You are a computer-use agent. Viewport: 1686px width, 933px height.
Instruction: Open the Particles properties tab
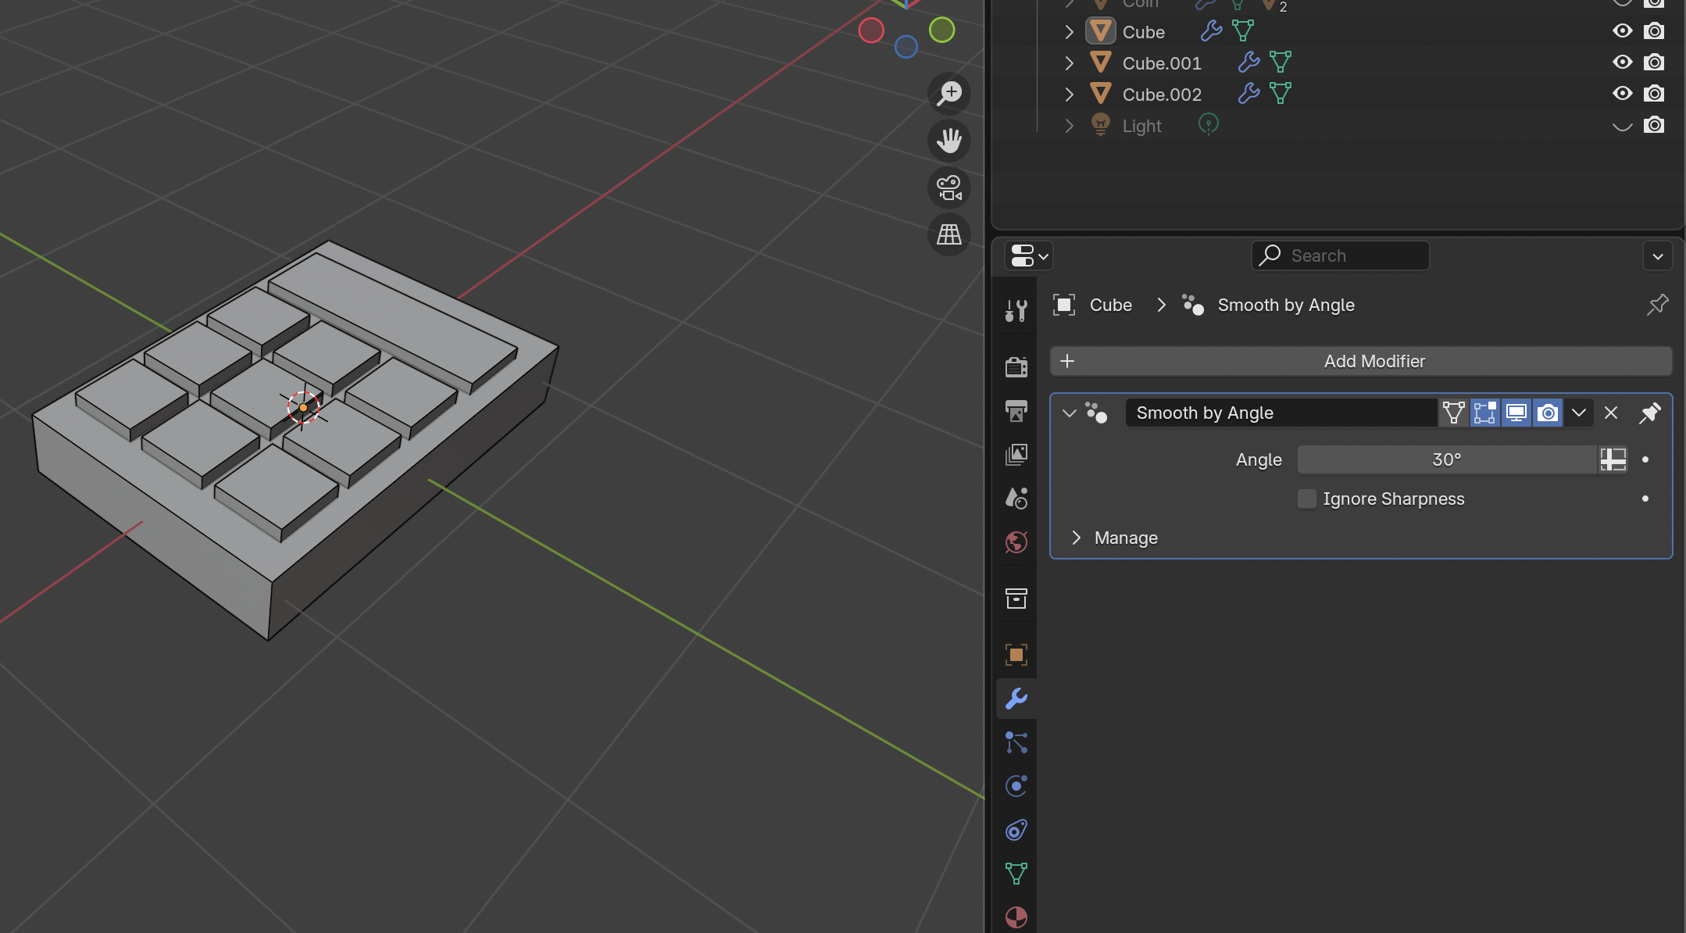click(x=1016, y=742)
